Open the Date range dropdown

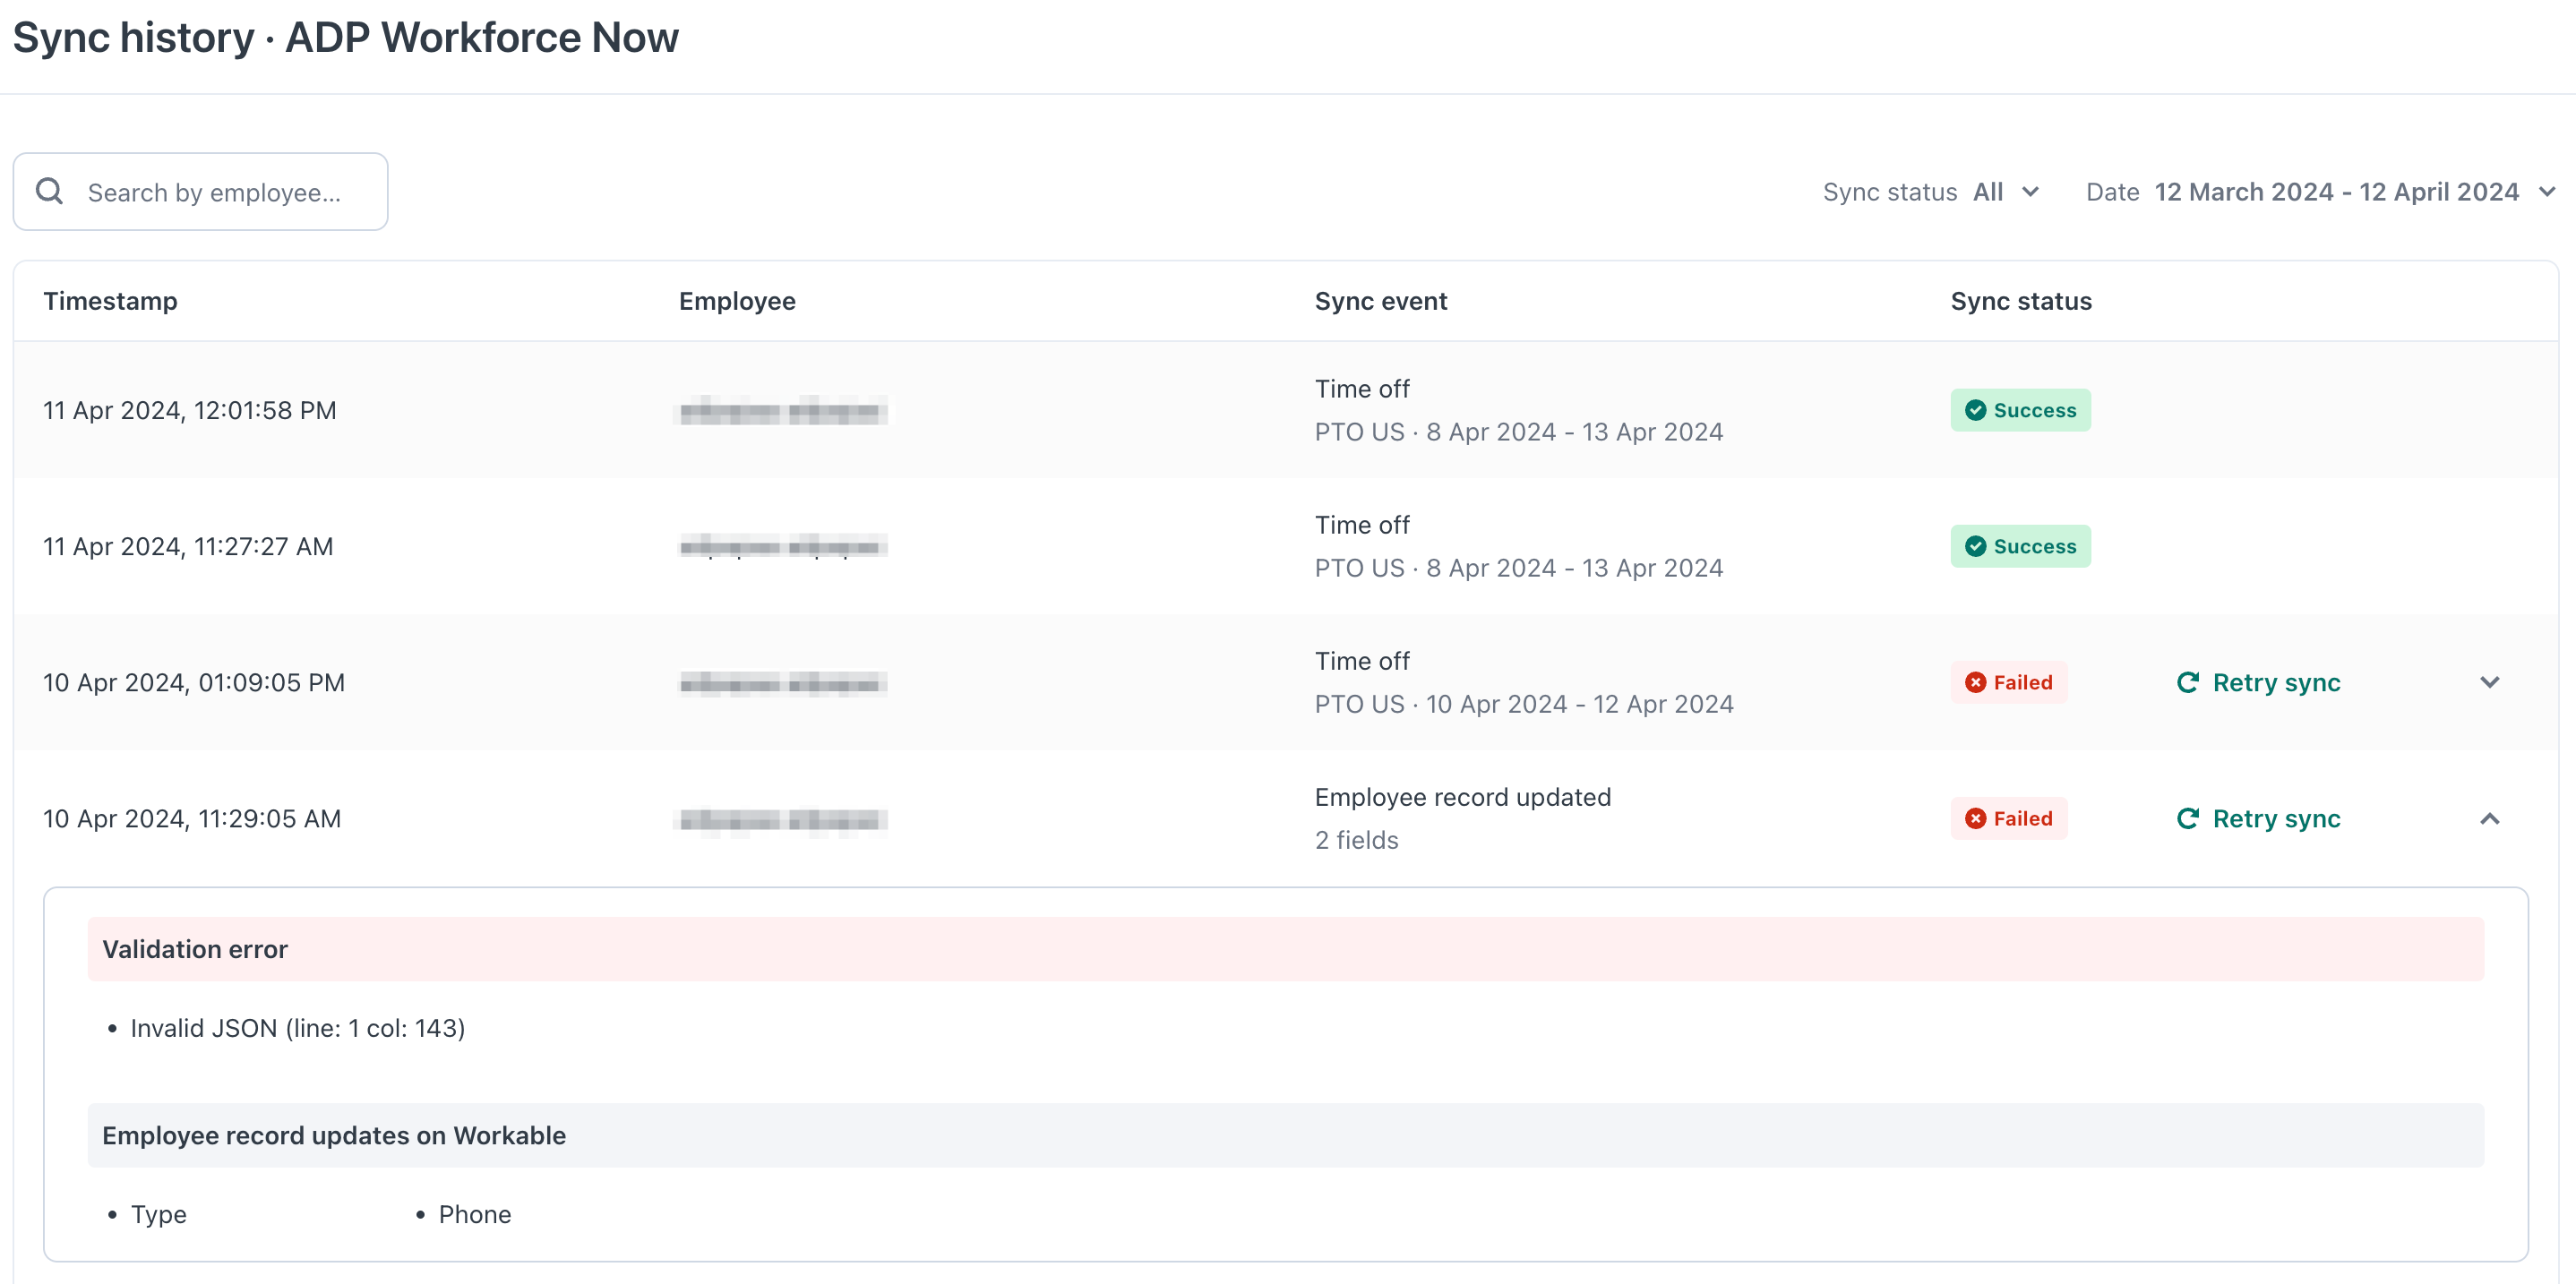pyautogui.click(x=2320, y=192)
